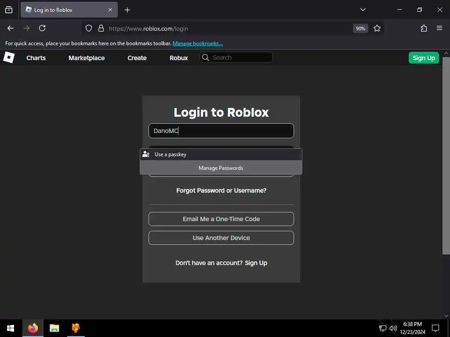Open the Charts menu item
The height and width of the screenshot is (337, 450).
36,58
